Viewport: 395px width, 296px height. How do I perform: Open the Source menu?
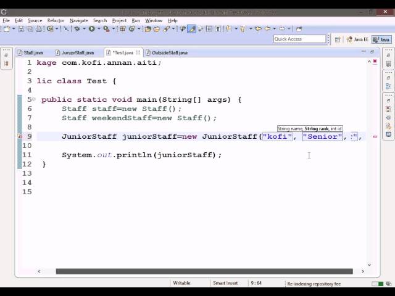tap(35, 20)
